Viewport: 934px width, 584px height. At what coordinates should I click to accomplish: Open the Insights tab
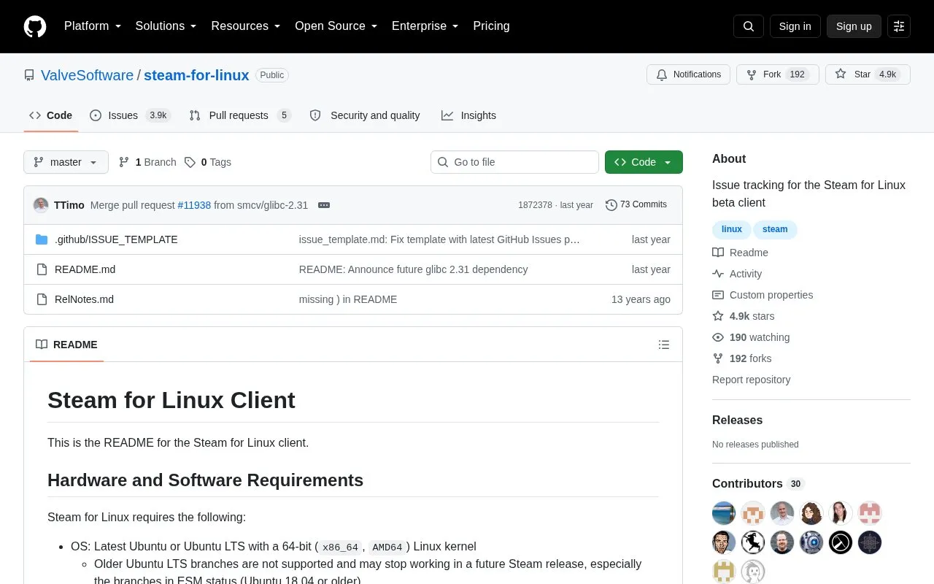(468, 115)
